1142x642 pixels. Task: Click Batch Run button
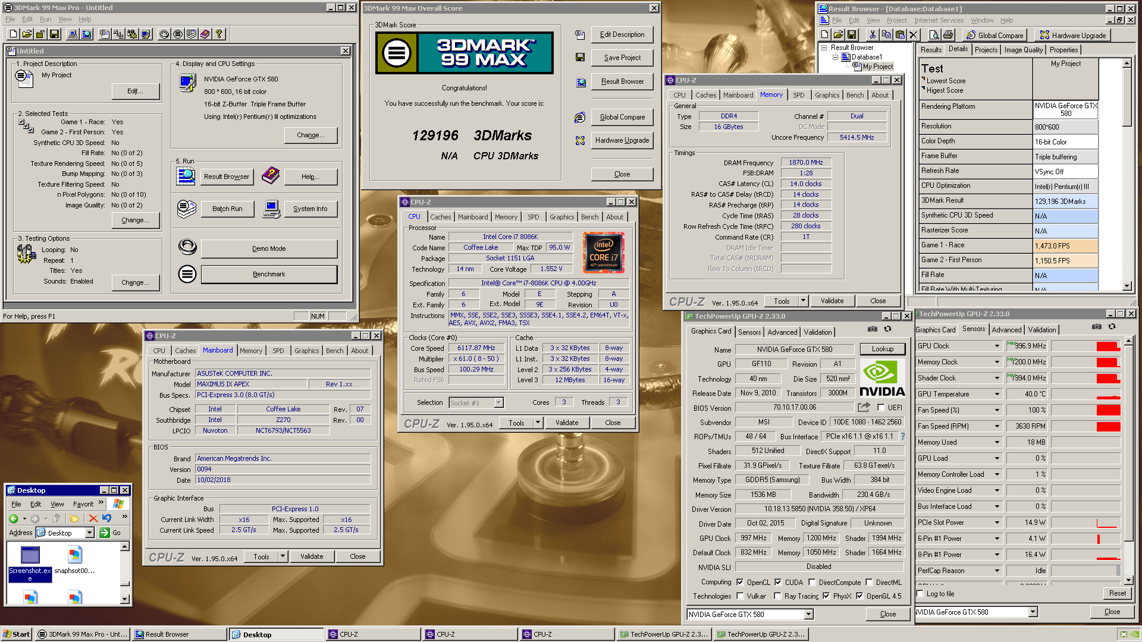pyautogui.click(x=227, y=209)
